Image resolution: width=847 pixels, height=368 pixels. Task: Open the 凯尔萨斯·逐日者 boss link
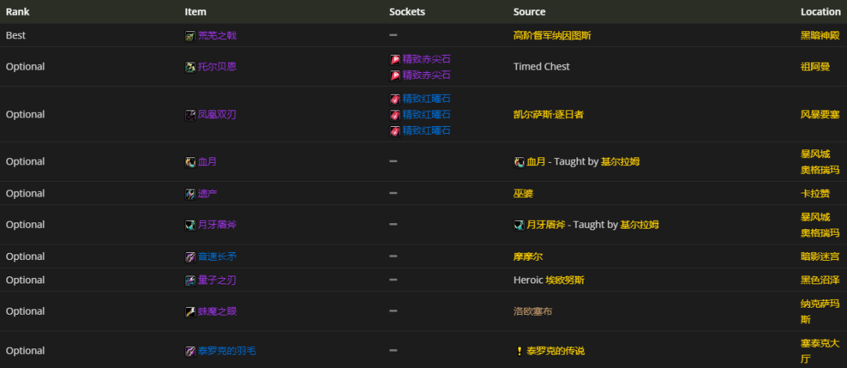[x=548, y=114]
